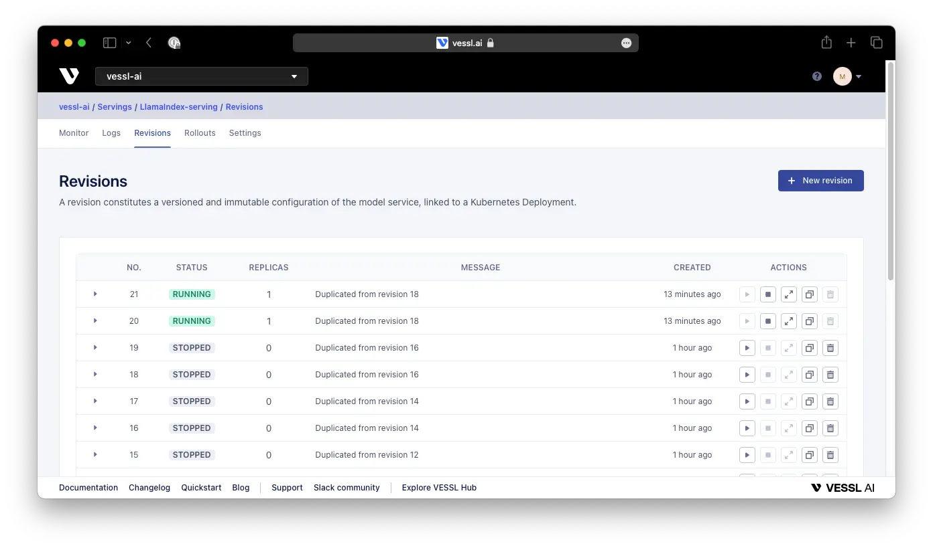Viewport: 933px width, 548px height.
Task: Start revision 18 with the play icon
Action: pyautogui.click(x=747, y=375)
